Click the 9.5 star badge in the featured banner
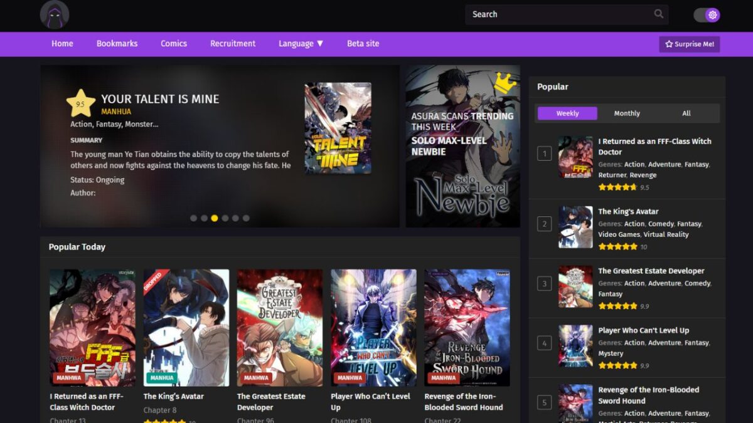Viewport: 753px width, 423px height. 80,102
